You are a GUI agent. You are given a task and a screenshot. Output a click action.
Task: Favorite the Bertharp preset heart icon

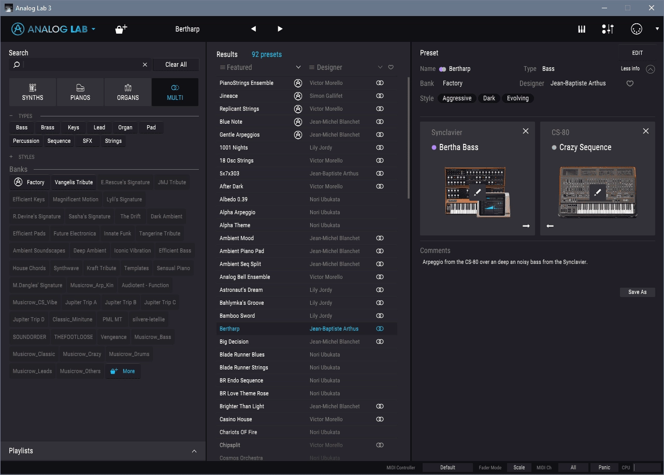(x=630, y=83)
